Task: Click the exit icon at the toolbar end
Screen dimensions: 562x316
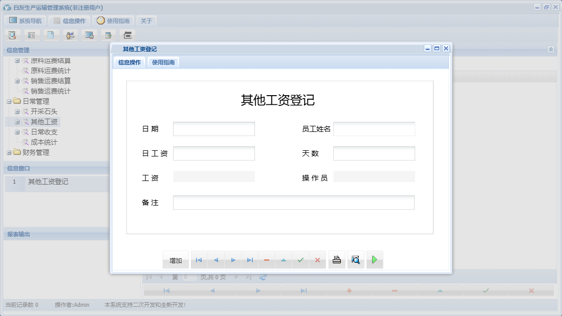Action: (126, 35)
